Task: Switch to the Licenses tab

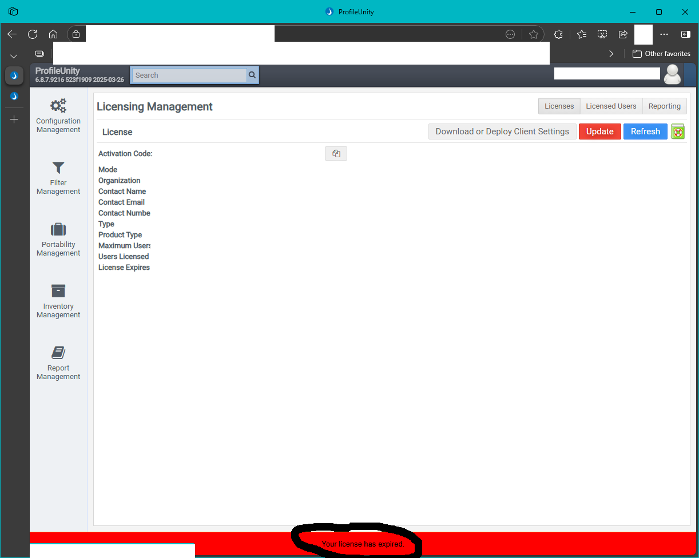Action: (x=559, y=106)
